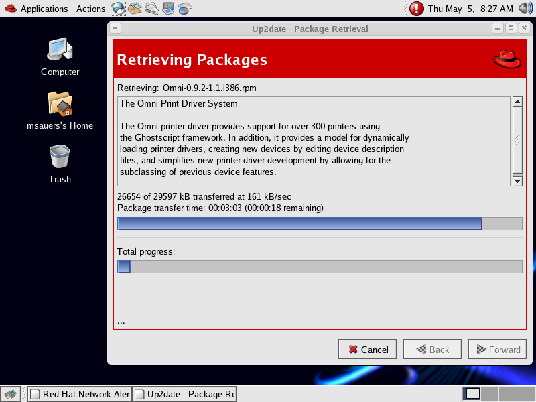This screenshot has height=402, width=536.
Task: Switch to Red Hat Network Alert taskbar window
Action: tap(80, 394)
